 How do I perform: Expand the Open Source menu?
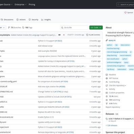pyautogui.click(x=6, y=4)
